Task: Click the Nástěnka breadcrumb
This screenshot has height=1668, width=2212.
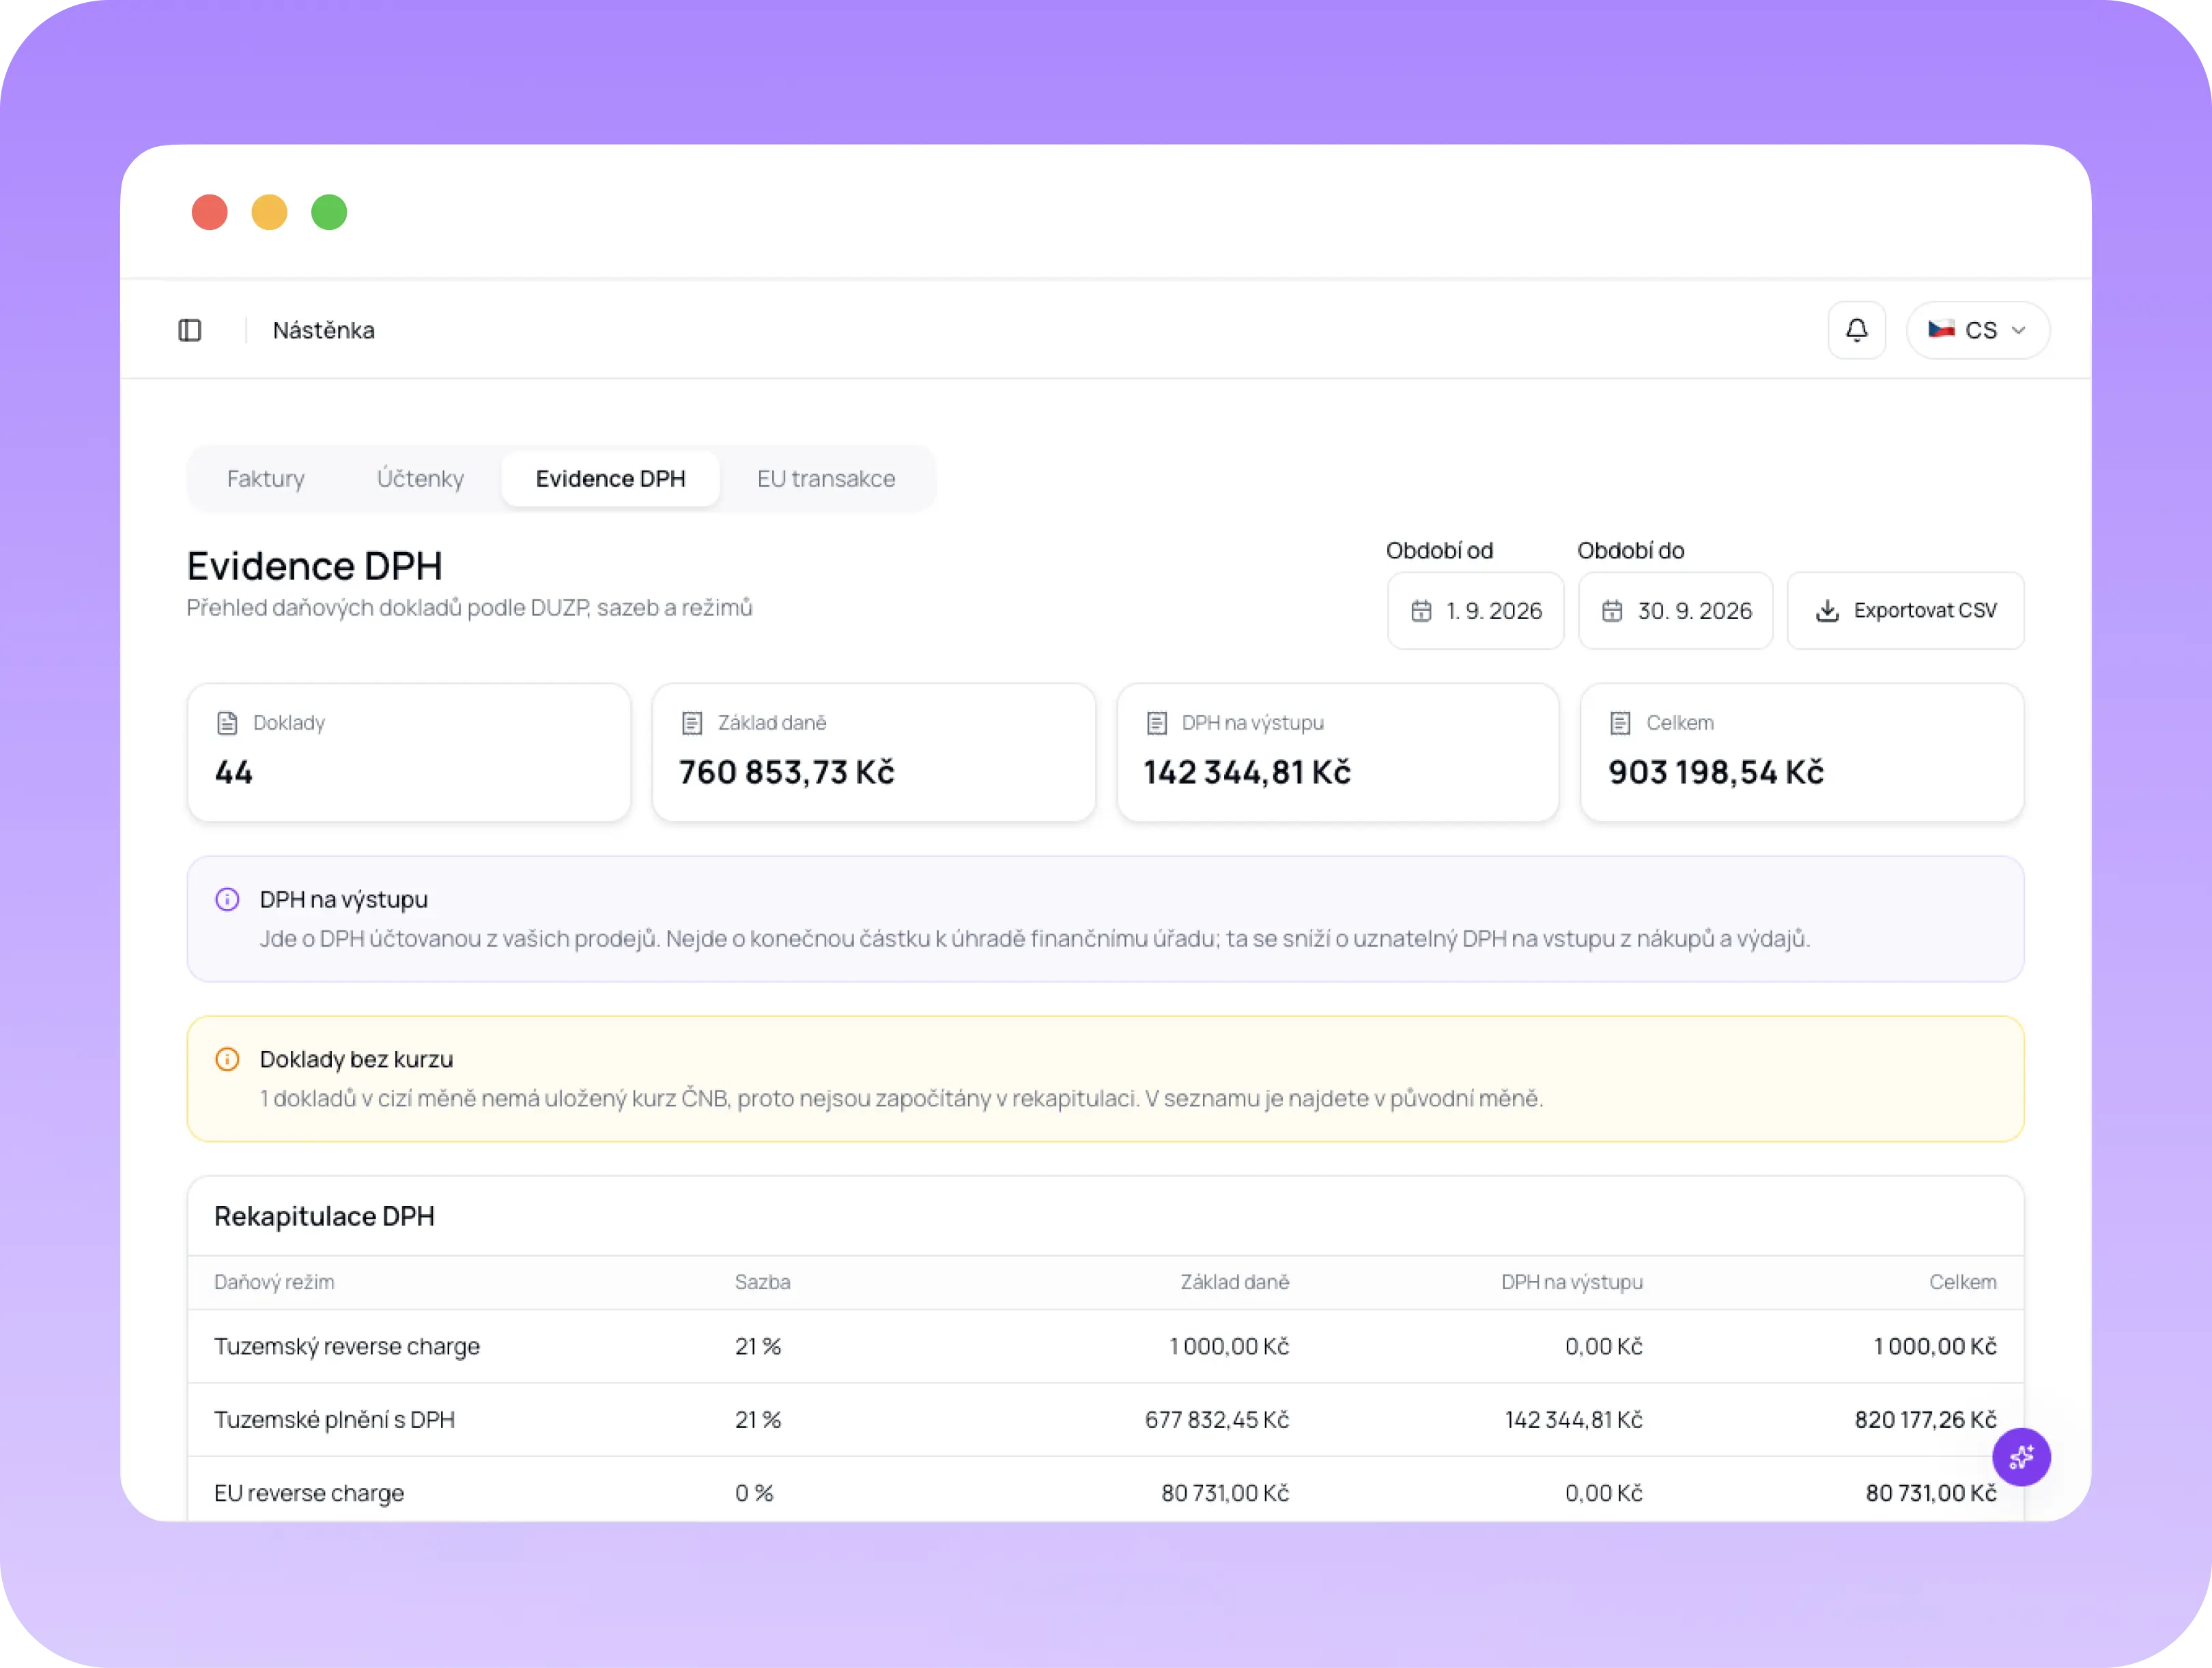Action: tap(324, 330)
